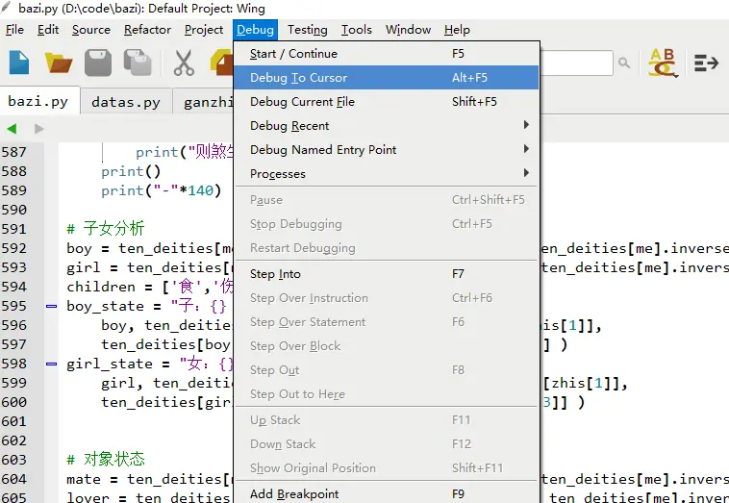Click Step Over Block menu item

(387, 346)
